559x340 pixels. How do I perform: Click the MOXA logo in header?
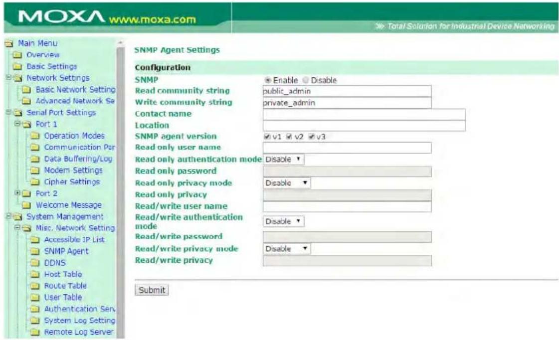61,17
